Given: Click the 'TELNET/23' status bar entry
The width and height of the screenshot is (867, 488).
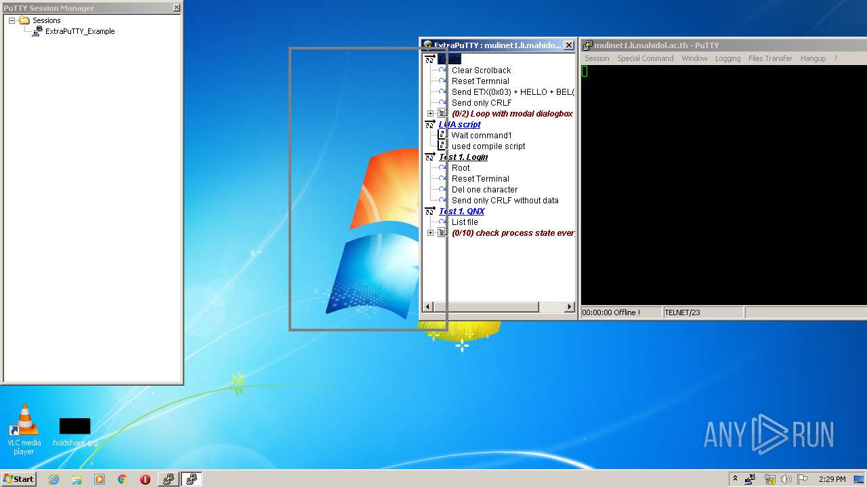Looking at the screenshot, I should [x=682, y=312].
